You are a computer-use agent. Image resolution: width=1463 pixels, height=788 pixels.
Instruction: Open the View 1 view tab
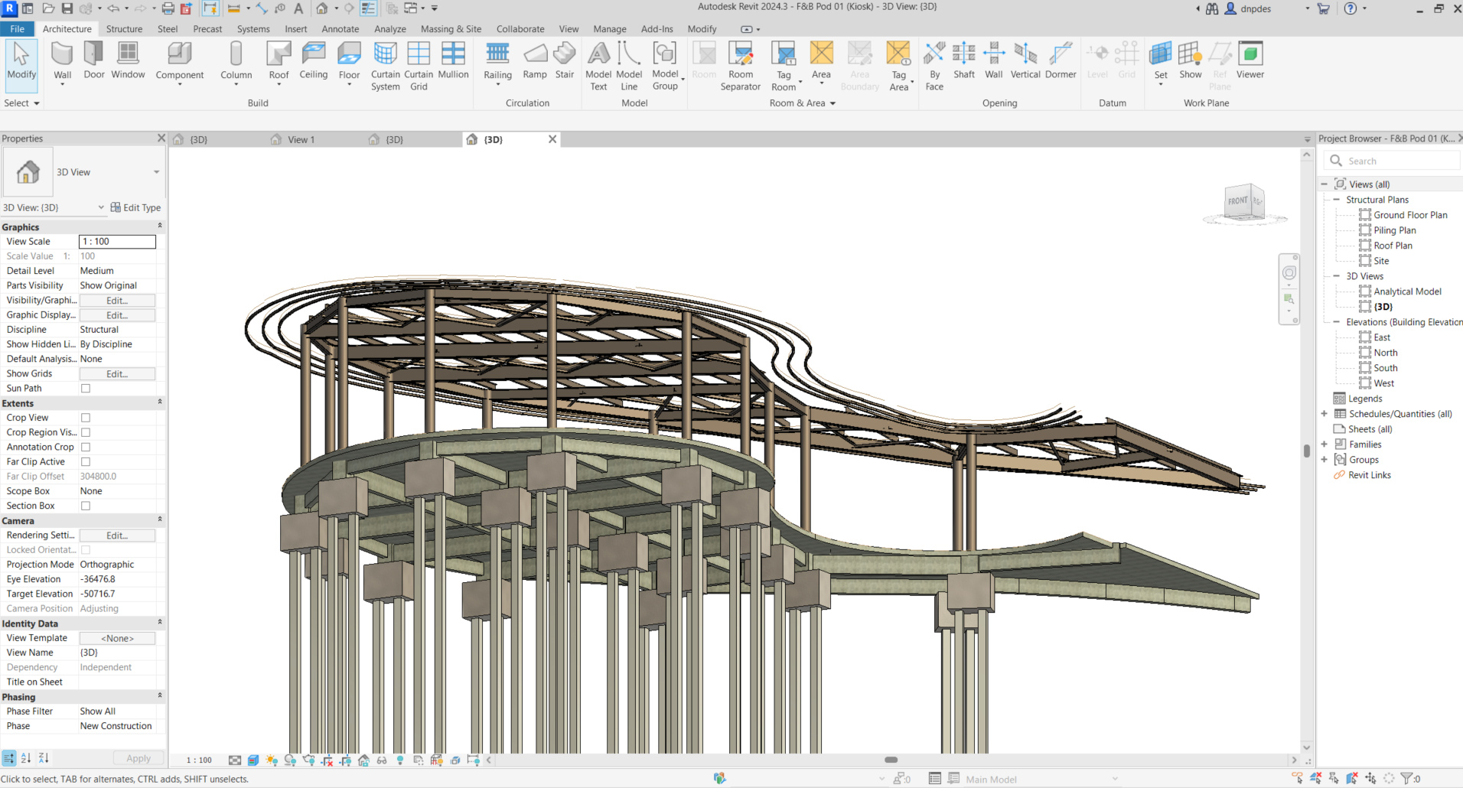(301, 140)
